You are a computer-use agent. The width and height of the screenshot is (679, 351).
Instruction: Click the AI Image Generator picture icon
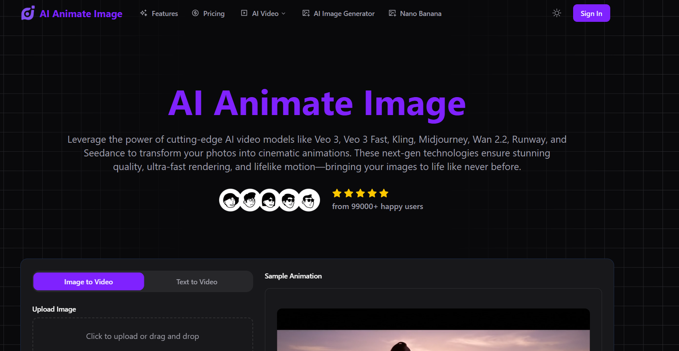(x=306, y=13)
